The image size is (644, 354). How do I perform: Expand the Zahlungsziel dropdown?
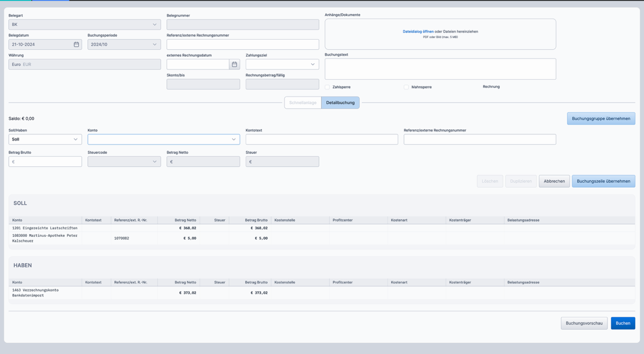pyautogui.click(x=282, y=64)
